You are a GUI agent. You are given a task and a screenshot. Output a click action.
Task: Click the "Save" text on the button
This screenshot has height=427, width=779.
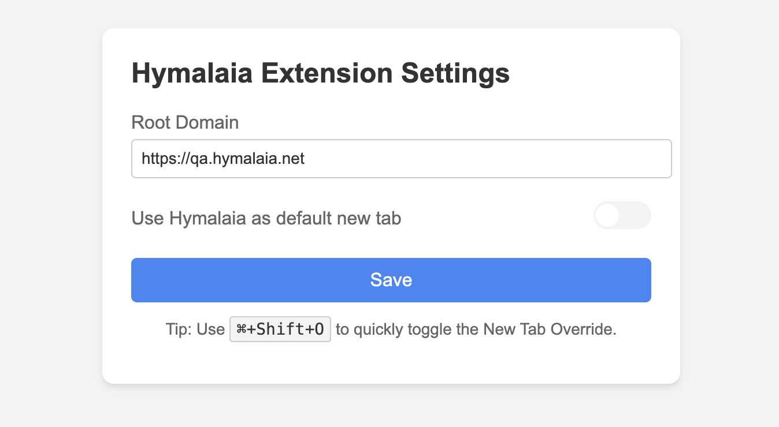click(x=391, y=280)
